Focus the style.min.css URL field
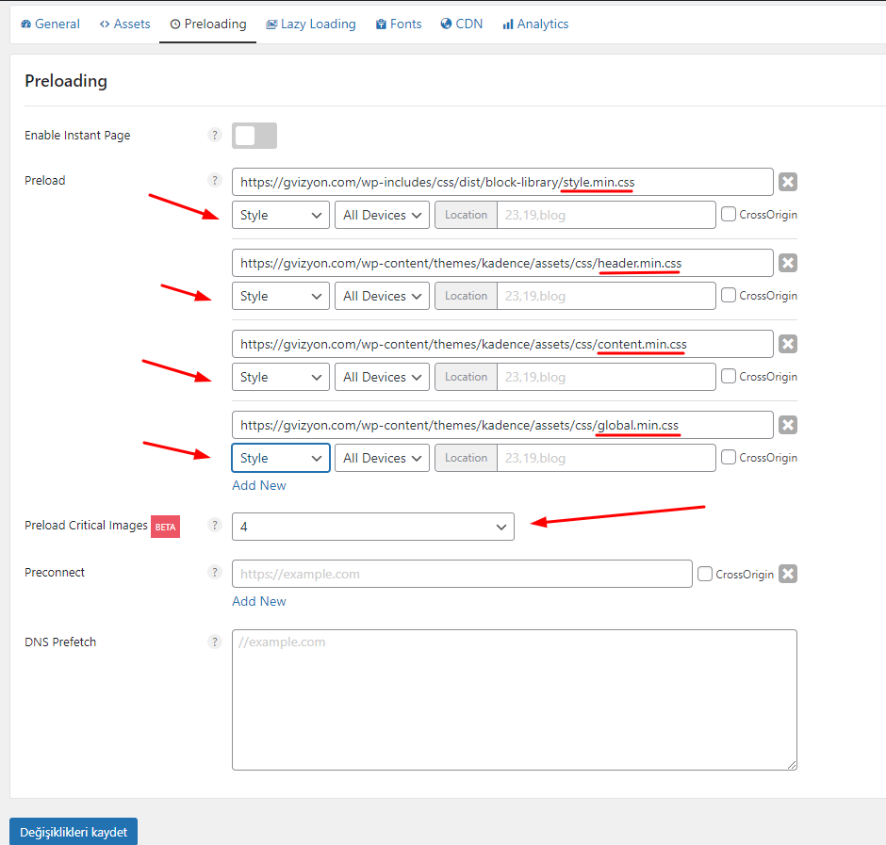 point(502,182)
